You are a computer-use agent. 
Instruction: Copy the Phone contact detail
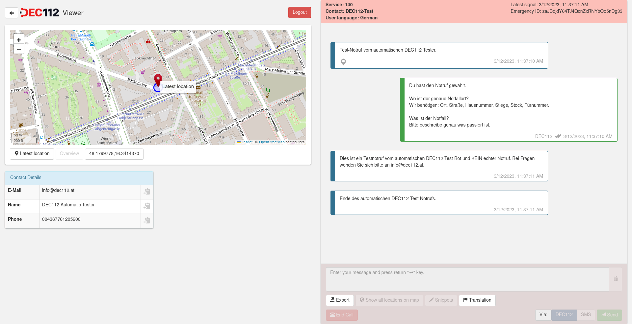coord(147,220)
